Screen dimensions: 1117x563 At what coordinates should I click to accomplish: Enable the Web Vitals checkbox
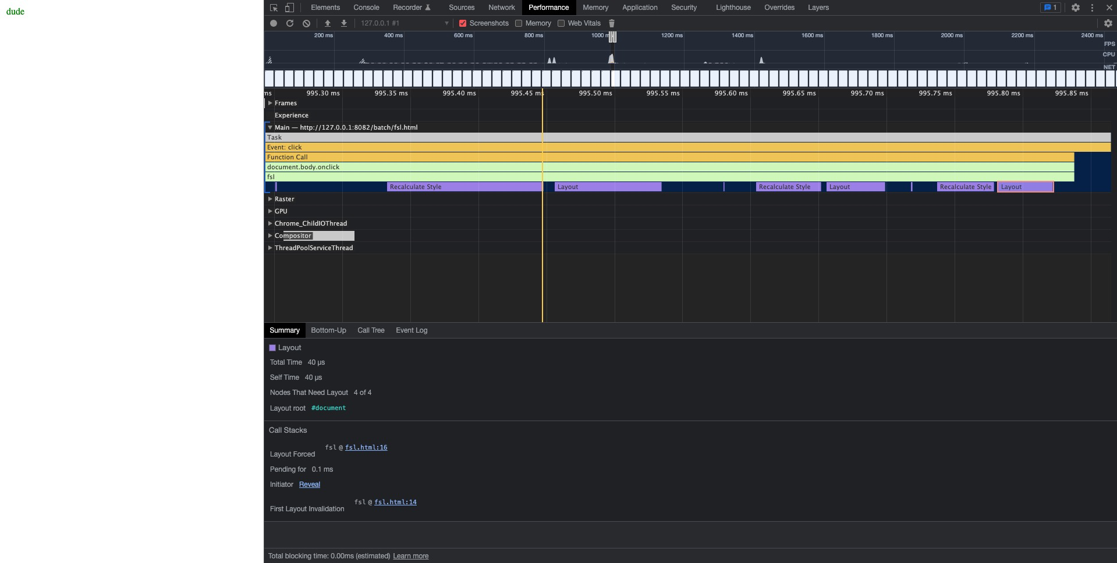(561, 23)
